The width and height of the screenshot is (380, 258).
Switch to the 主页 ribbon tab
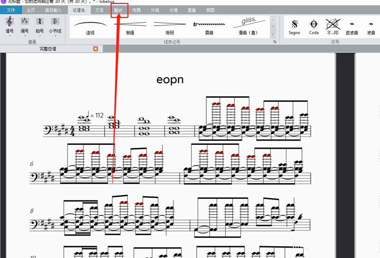[x=31, y=10]
